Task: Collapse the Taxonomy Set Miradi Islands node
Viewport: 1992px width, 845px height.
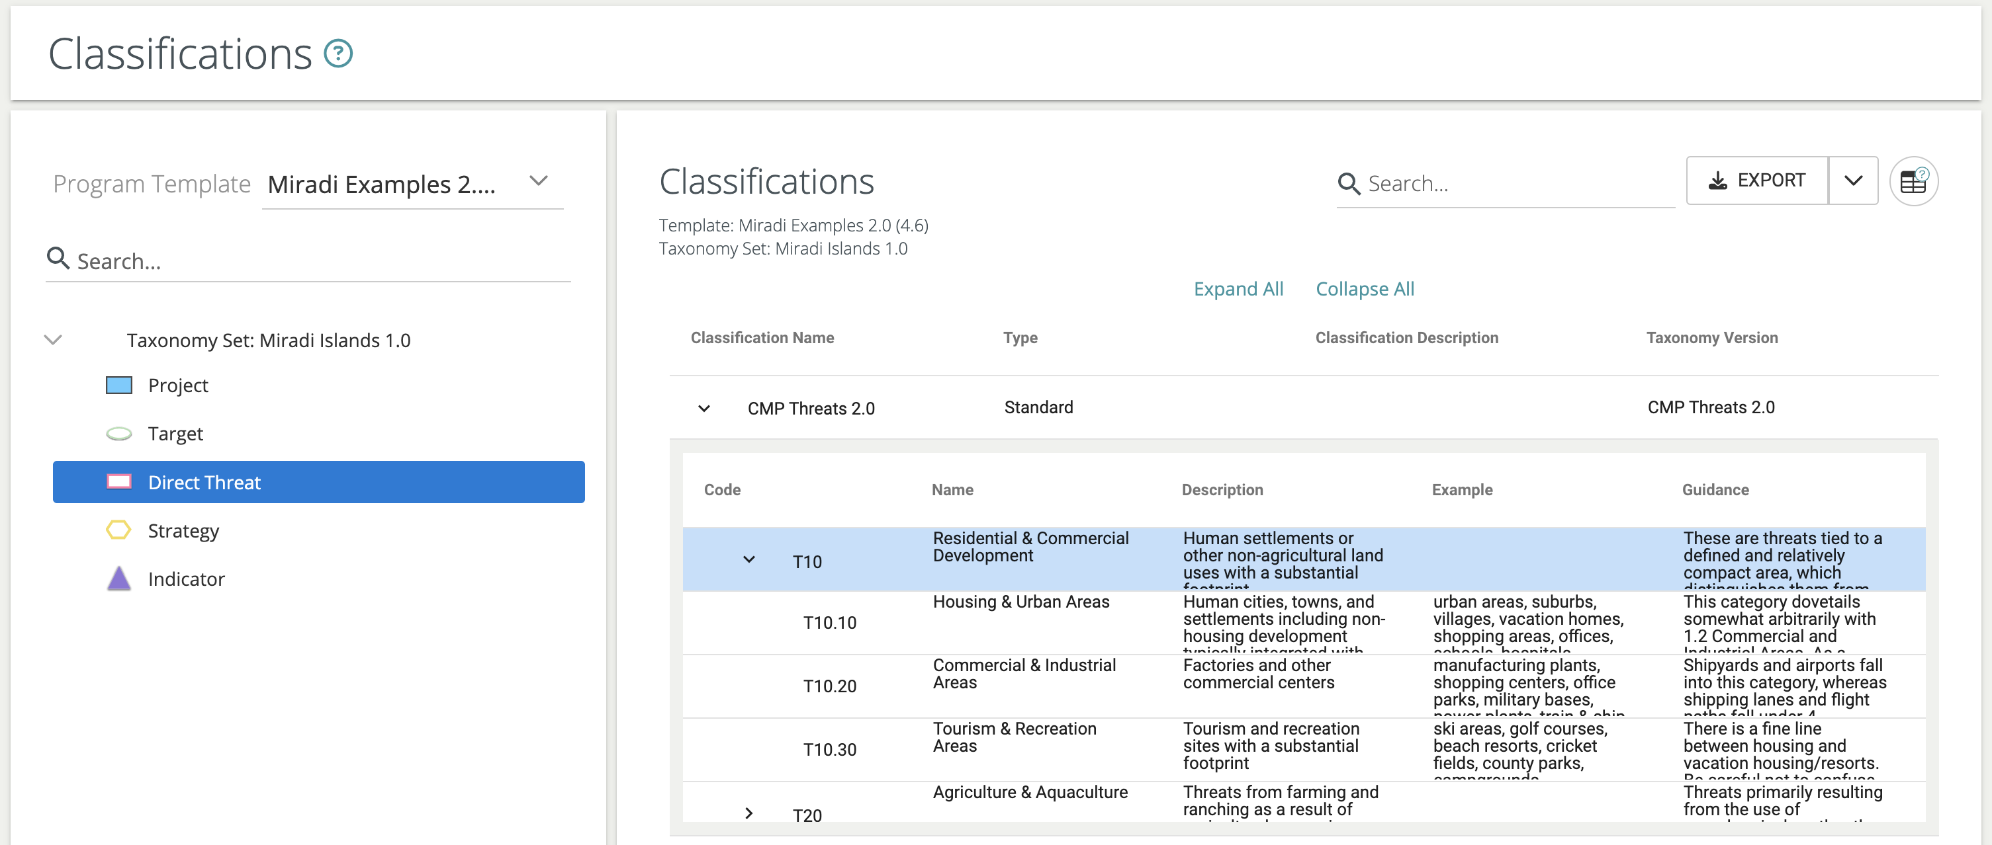Action: click(x=54, y=340)
